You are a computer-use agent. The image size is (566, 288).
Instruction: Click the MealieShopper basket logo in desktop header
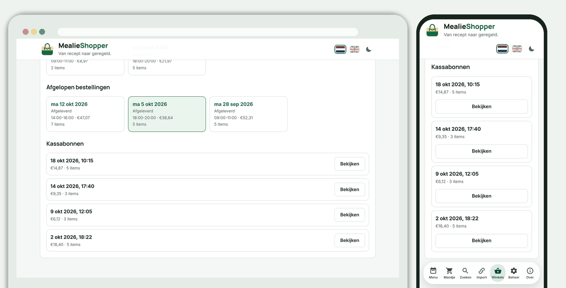(47, 49)
